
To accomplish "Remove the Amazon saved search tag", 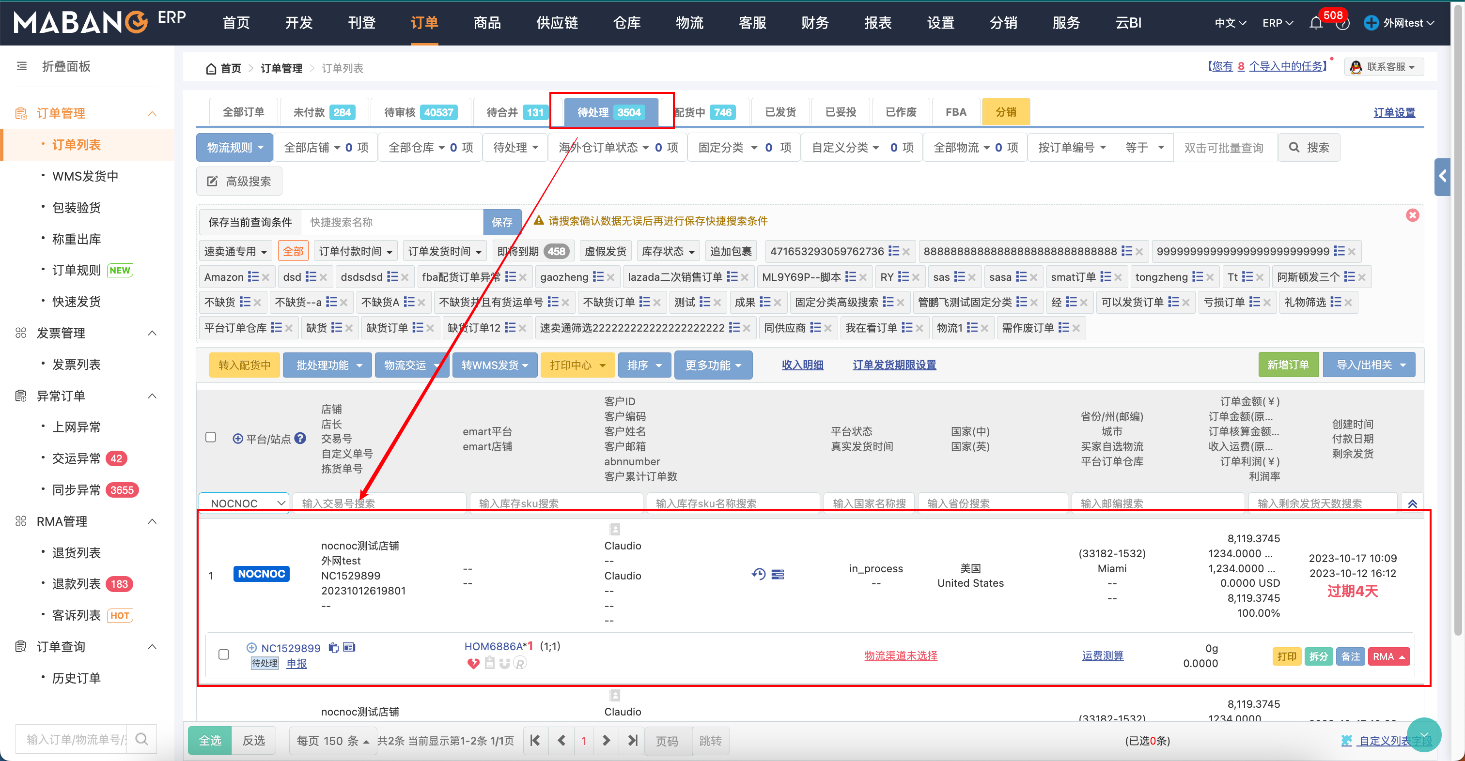I will [x=265, y=277].
